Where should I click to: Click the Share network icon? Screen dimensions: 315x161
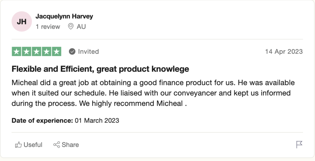(57, 145)
